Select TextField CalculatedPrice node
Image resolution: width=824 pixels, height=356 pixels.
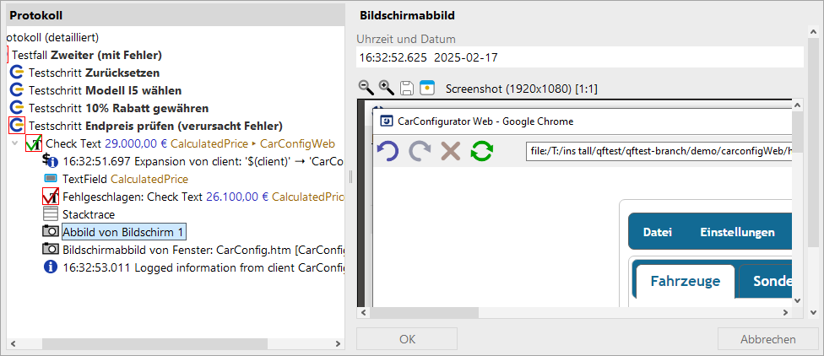coord(125,179)
